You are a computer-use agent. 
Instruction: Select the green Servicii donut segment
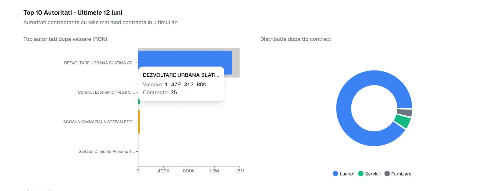(403, 121)
